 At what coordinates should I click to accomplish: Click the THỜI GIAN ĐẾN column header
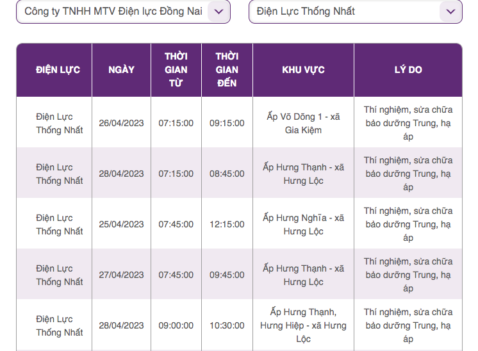227,70
